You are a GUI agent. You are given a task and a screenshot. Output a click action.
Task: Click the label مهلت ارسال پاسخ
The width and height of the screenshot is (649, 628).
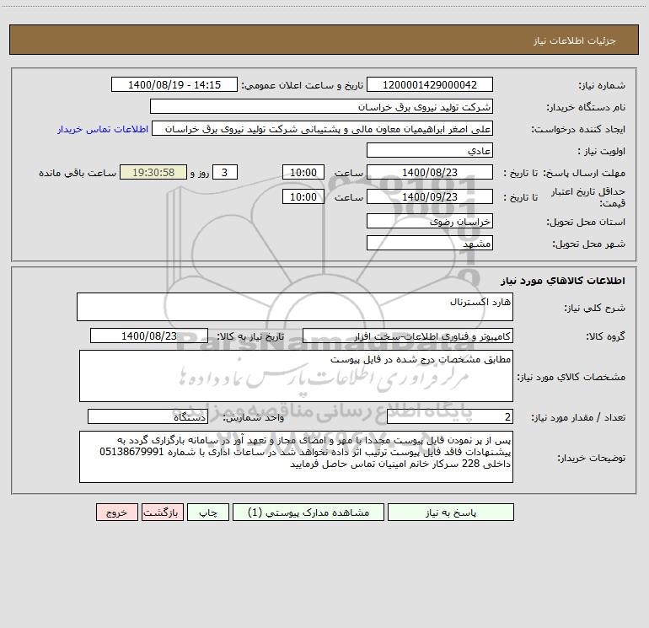[x=584, y=173]
